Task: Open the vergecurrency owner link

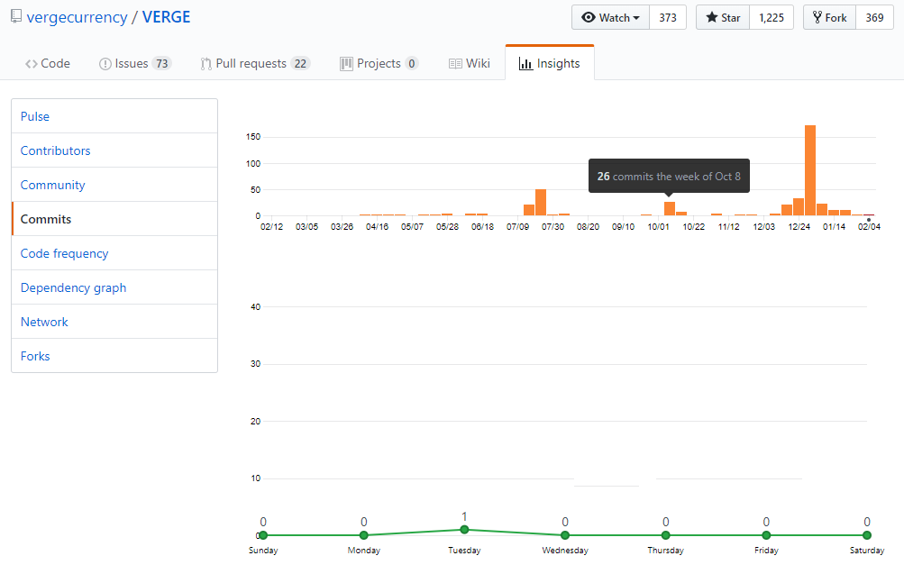Action: coord(77,17)
